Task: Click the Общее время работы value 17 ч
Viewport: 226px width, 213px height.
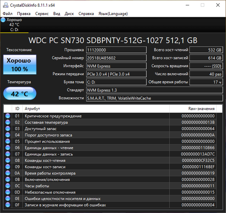Action: click(206, 82)
